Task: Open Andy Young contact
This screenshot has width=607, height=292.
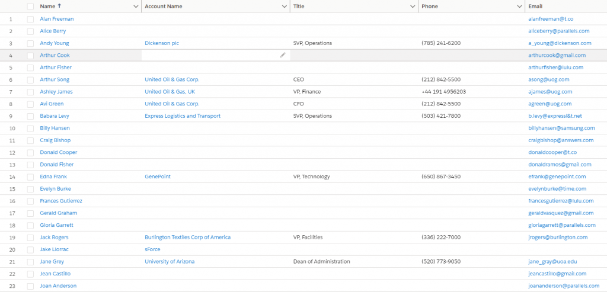Action: tap(55, 43)
